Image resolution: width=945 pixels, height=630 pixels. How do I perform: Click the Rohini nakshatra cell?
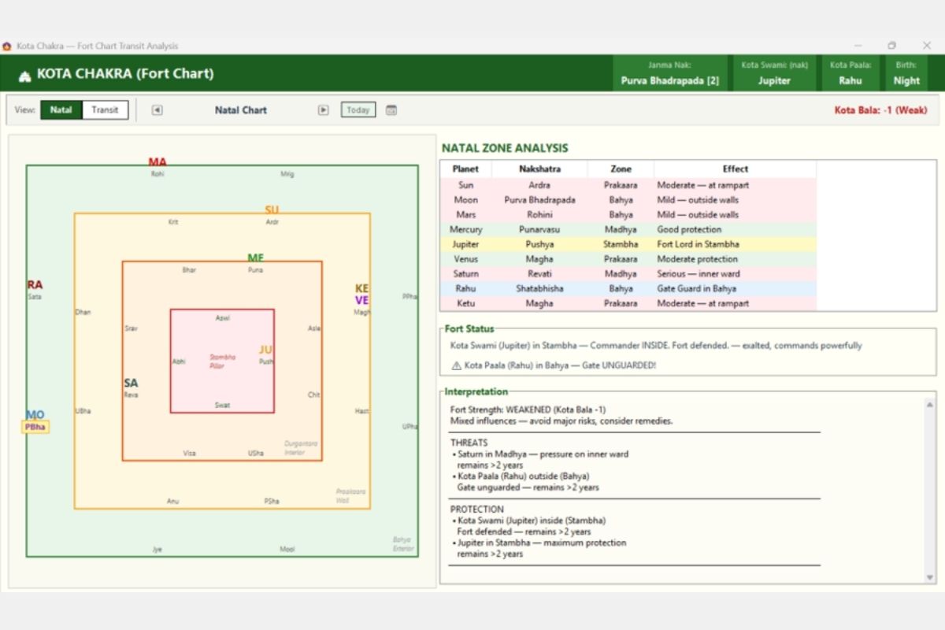539,214
